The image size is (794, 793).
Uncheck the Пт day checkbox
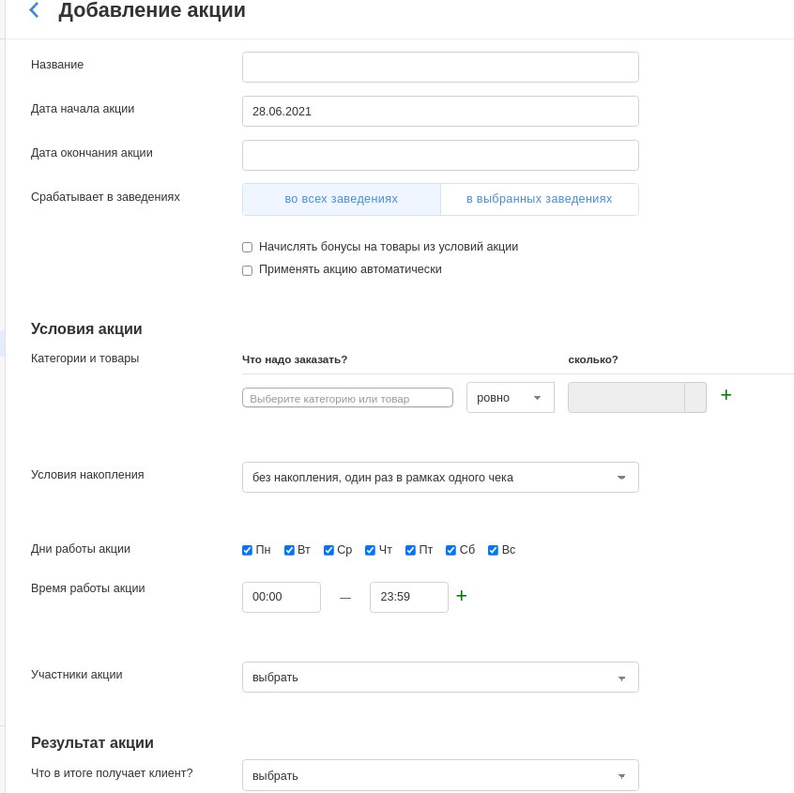411,551
